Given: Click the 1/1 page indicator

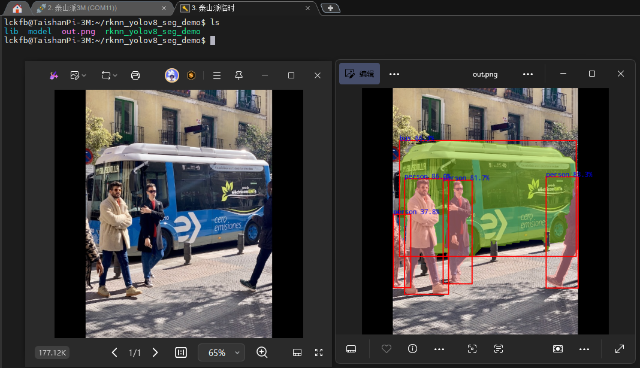Looking at the screenshot, I should click(x=135, y=352).
